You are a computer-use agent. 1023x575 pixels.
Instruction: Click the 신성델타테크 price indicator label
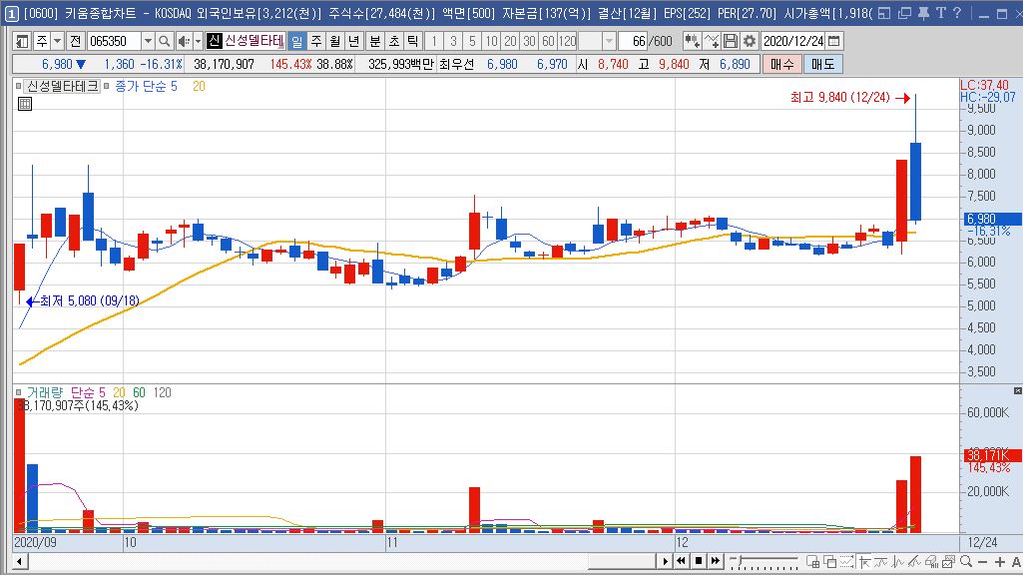[62, 86]
